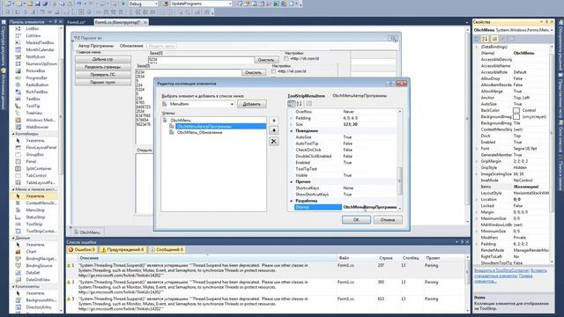Select RichTextBox control in toolbox
The height and width of the screenshot is (317, 564).
37,92
